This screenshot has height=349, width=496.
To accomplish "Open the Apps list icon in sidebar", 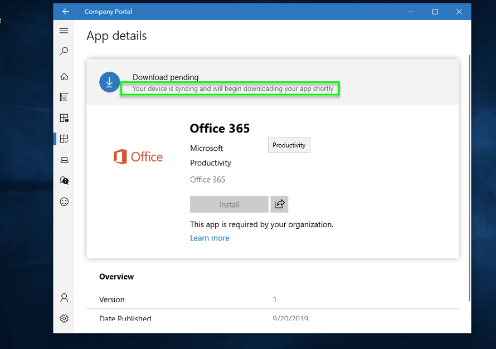I will pos(64,97).
